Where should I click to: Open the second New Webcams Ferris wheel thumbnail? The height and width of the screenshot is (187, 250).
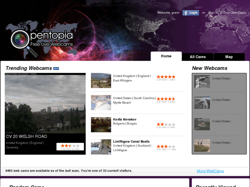202,103
